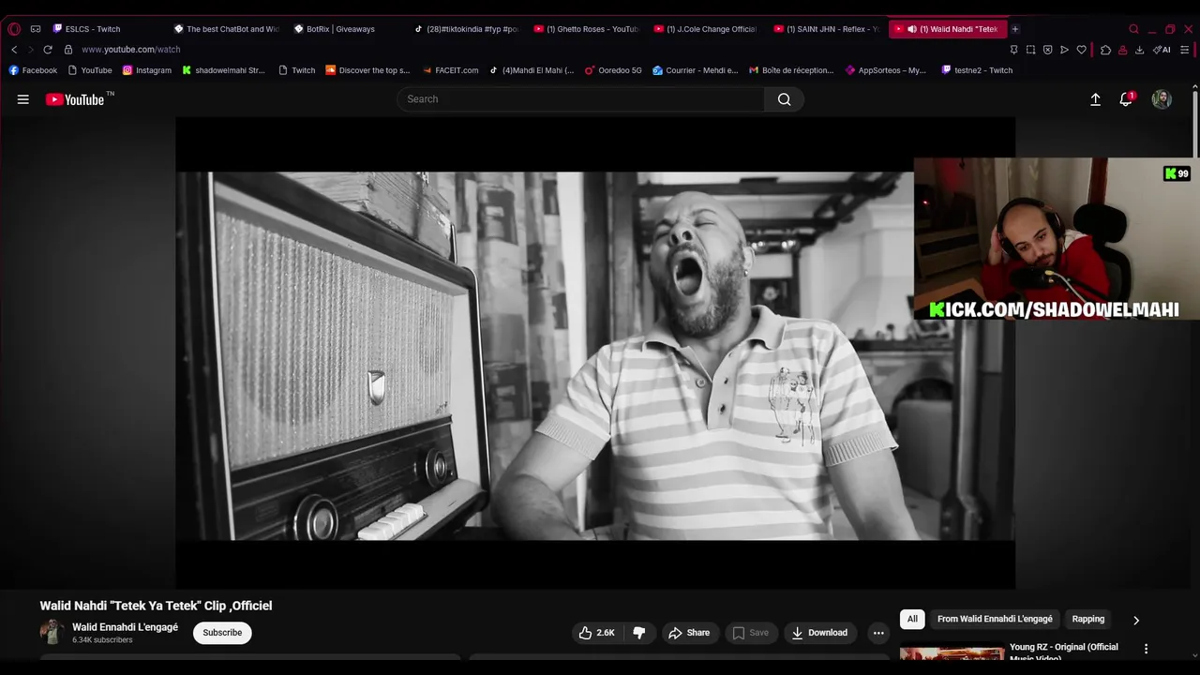Click the YouTube search magnifier button
This screenshot has width=1200, height=675.
(784, 99)
